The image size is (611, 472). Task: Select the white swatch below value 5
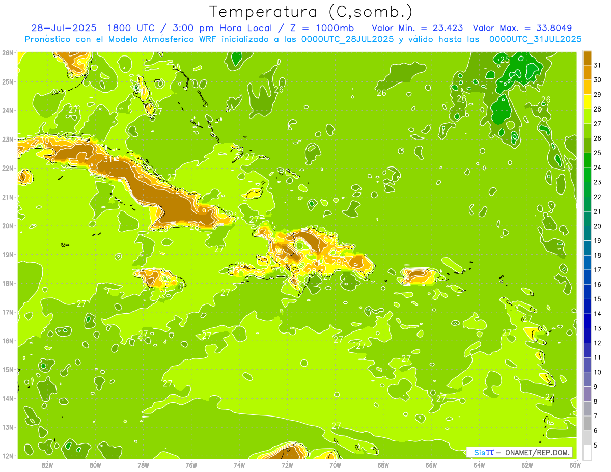tap(587, 452)
